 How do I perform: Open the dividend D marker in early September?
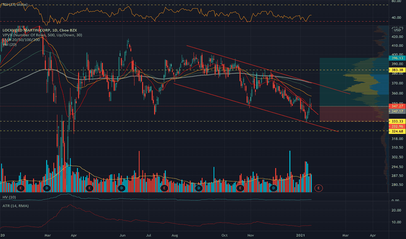199,188
